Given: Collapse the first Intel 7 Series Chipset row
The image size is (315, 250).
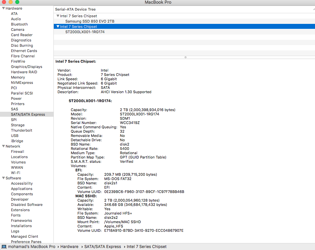Looking at the screenshot, I should 58,16.
